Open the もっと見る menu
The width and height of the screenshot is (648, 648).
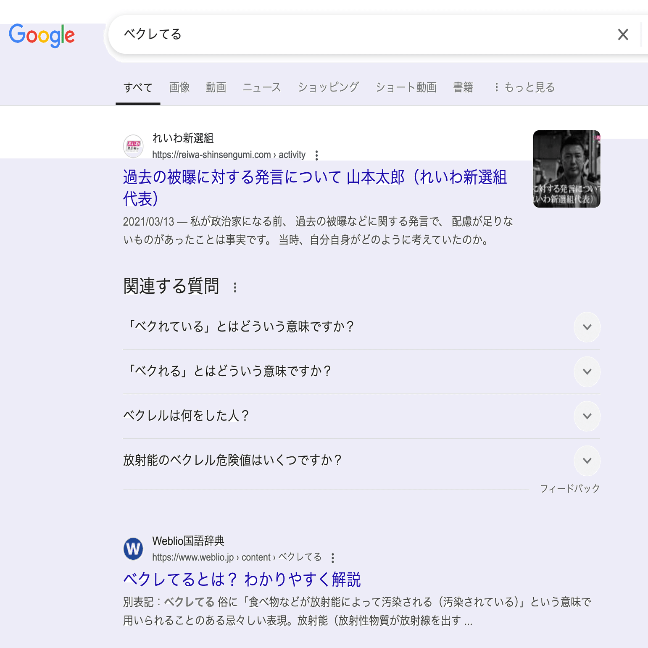pyautogui.click(x=524, y=87)
